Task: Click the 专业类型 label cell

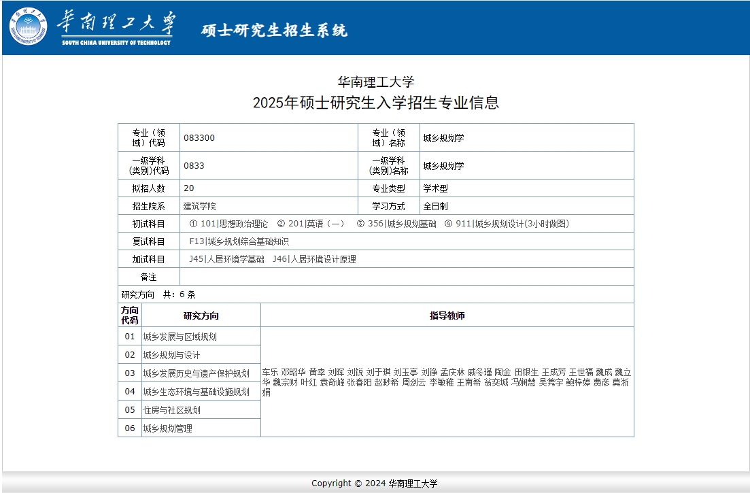Action: (x=389, y=188)
